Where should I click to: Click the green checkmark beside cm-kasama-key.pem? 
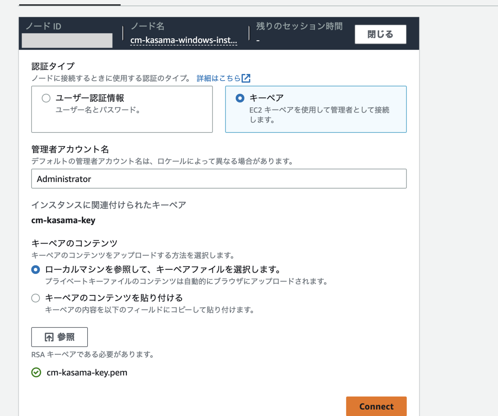(x=36, y=373)
